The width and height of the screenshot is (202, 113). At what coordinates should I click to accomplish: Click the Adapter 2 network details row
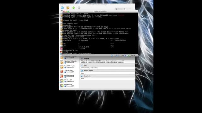[x=103, y=62]
